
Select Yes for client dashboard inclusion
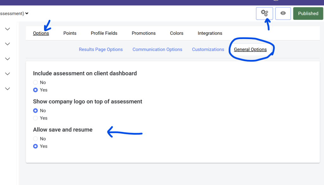coord(35,90)
